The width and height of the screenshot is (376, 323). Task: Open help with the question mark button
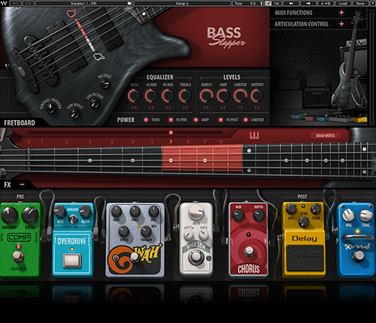[372, 3]
